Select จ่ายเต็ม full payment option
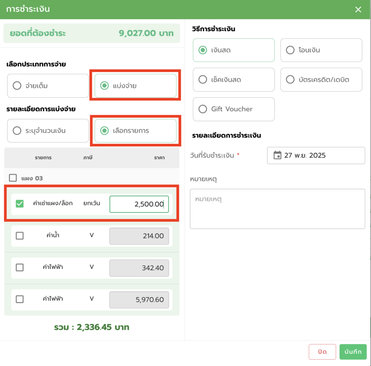Image resolution: width=371 pixels, height=366 pixels. 17,86
